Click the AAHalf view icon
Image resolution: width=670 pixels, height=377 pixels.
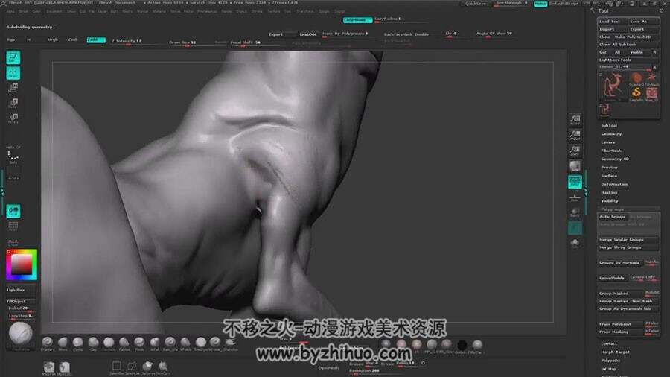pyautogui.click(x=575, y=135)
